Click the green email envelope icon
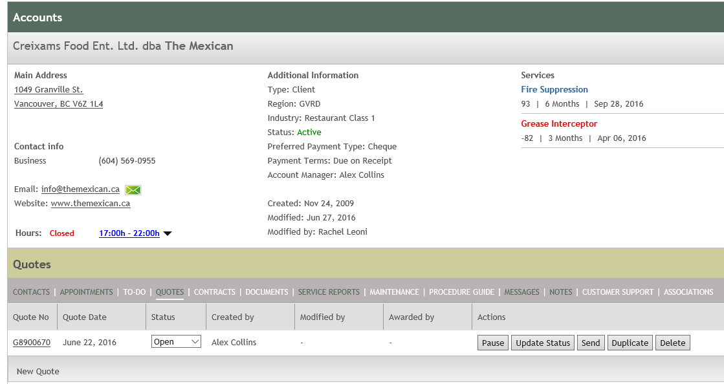This screenshot has height=384, width=724. (133, 189)
